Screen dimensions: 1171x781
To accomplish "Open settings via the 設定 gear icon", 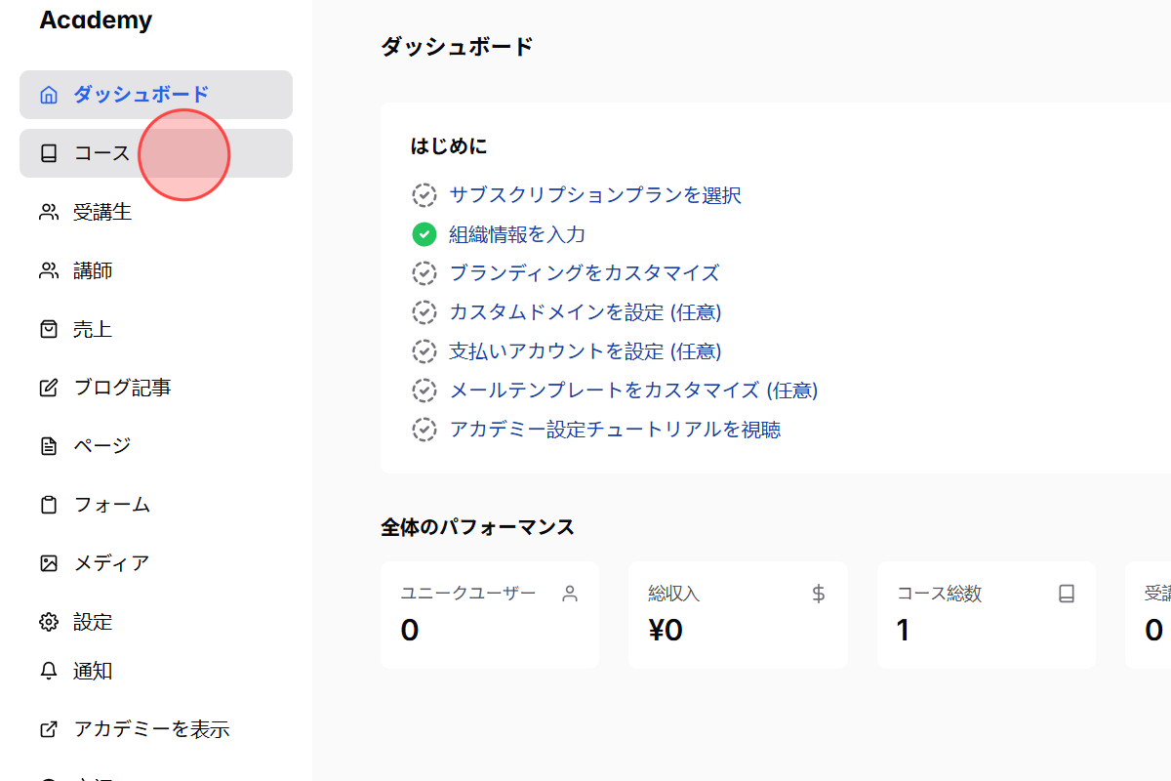I will 48,621.
